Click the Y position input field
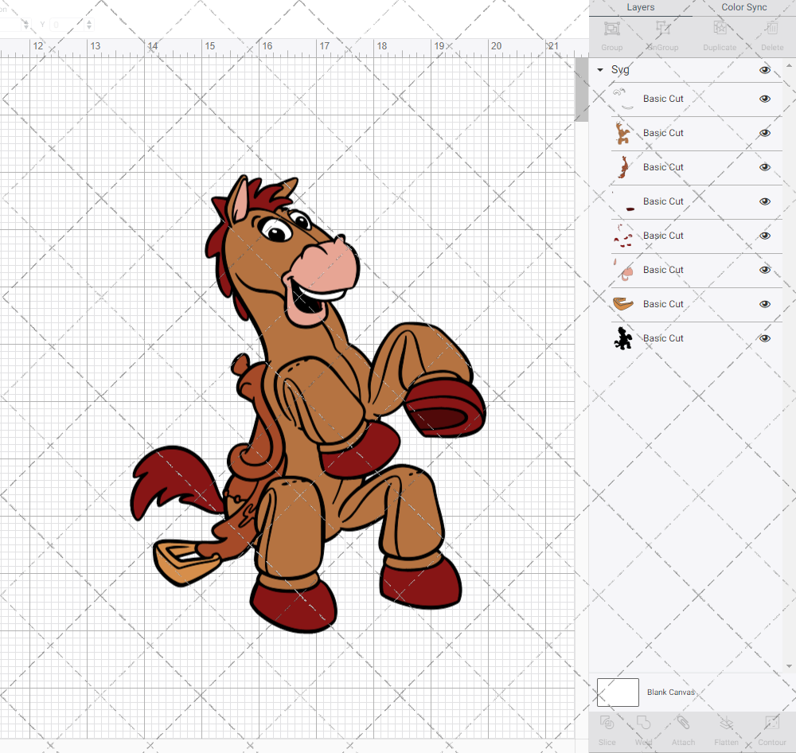 pos(68,25)
